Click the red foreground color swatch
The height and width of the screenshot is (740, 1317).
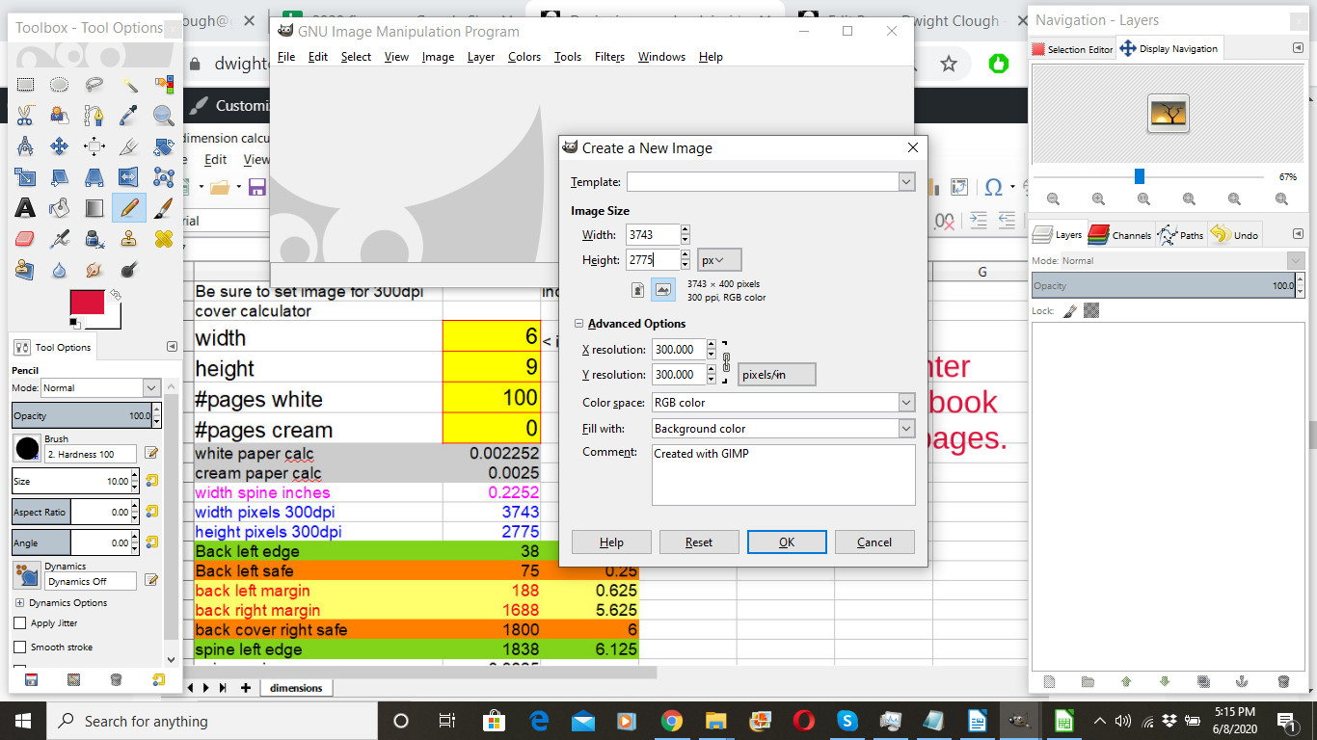pos(86,303)
